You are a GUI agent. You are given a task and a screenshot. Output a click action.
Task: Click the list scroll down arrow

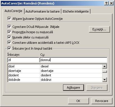[105, 80]
